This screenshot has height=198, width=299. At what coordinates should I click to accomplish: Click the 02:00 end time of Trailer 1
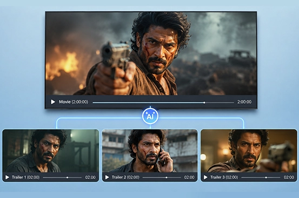(90, 177)
